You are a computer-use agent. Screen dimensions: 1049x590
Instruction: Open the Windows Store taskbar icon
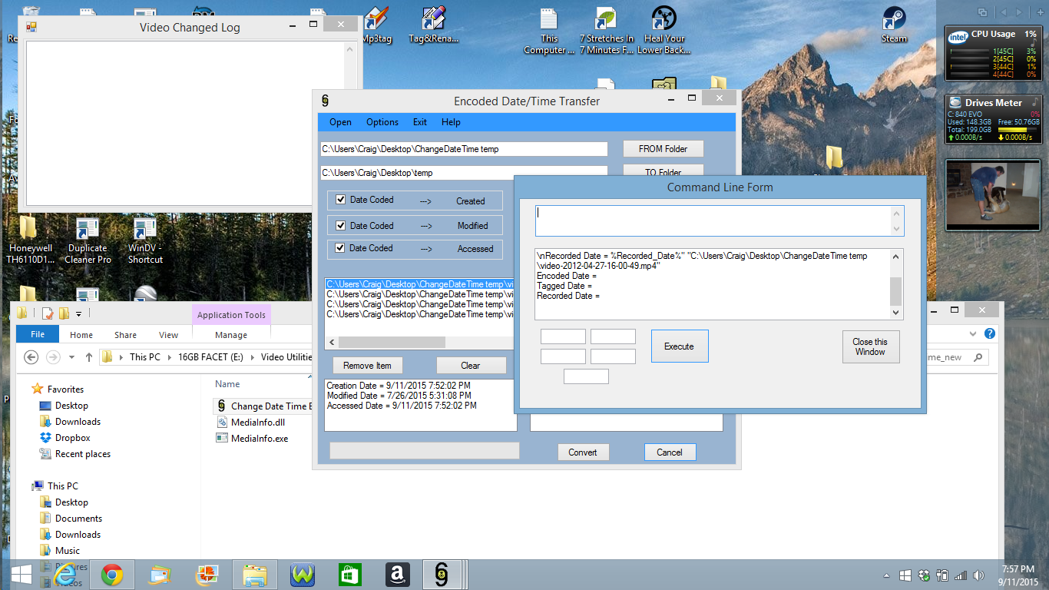click(350, 575)
